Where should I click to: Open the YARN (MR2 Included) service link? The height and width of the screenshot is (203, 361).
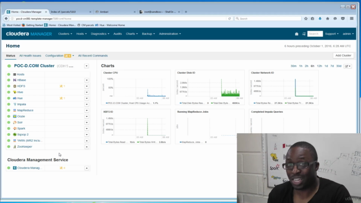tap(30, 140)
